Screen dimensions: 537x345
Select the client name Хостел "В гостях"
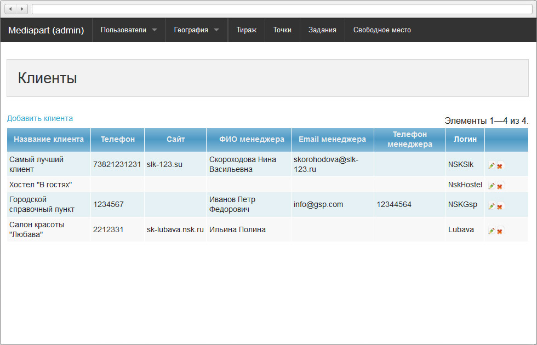point(41,185)
